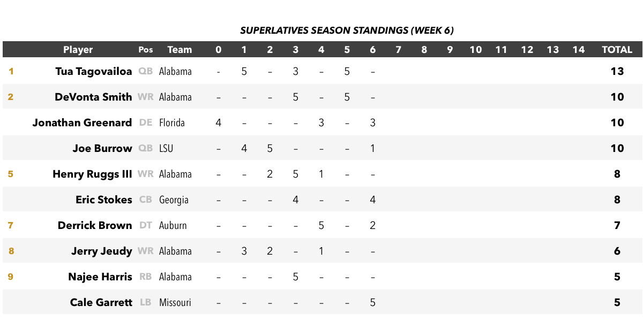
Task: Click the Team column header
Action: pos(180,50)
